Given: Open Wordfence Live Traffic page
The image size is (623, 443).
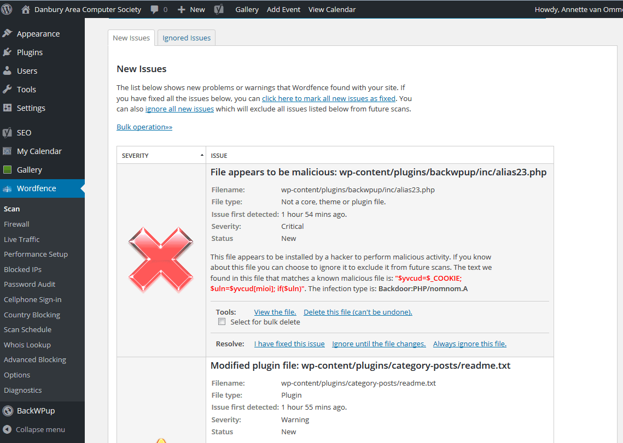Looking at the screenshot, I should (21, 239).
